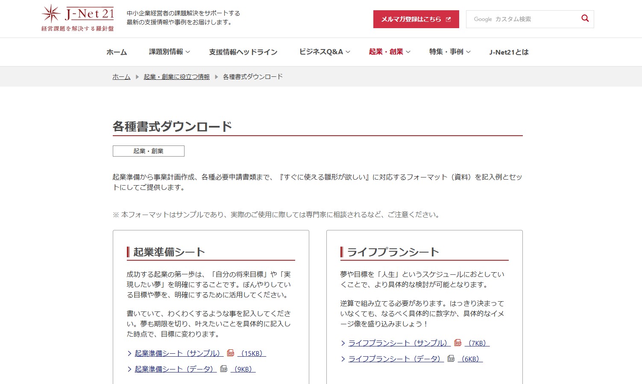The image size is (642, 384).
Task: Open the J-Net21とは menu item
Action: click(509, 52)
